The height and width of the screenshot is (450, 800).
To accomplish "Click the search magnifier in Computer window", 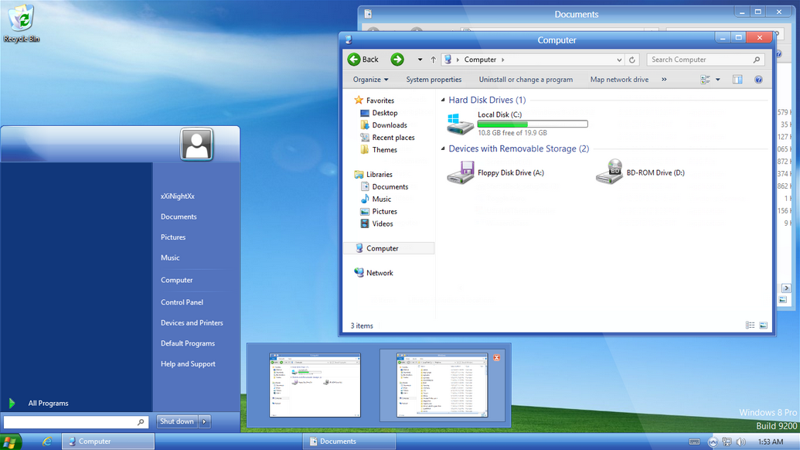I will (757, 60).
